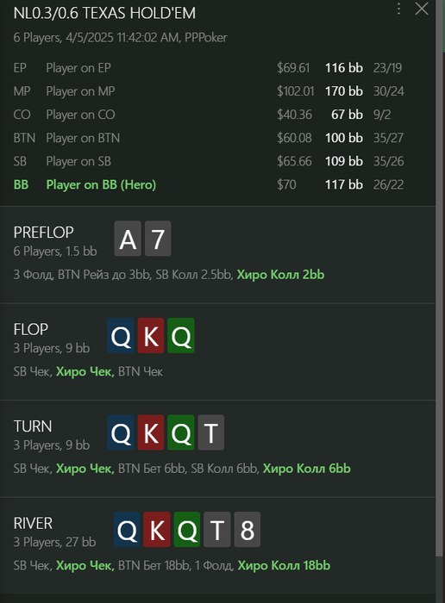The image size is (445, 603).
Task: Select the Player on BTN row
Action: click(x=209, y=138)
